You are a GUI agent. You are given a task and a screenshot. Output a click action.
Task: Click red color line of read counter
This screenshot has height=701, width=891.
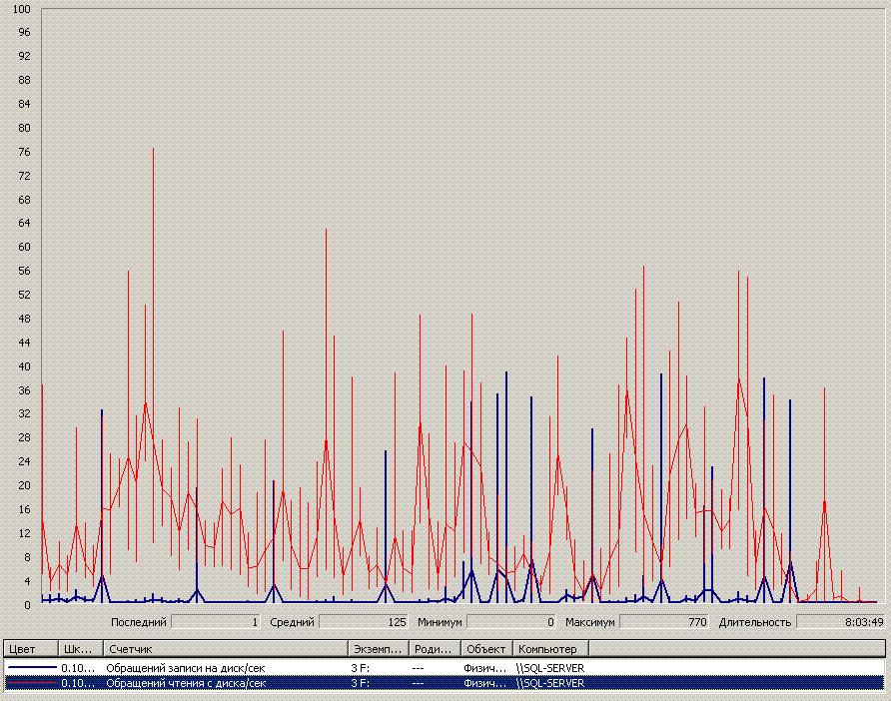click(30, 683)
